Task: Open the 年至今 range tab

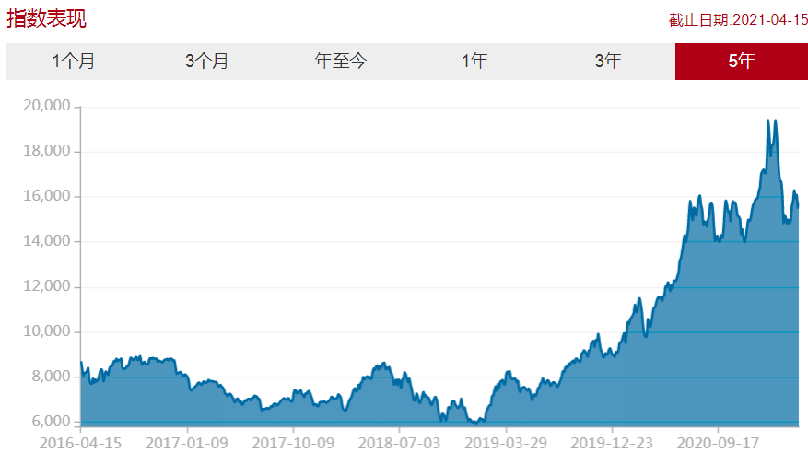Action: point(341,62)
